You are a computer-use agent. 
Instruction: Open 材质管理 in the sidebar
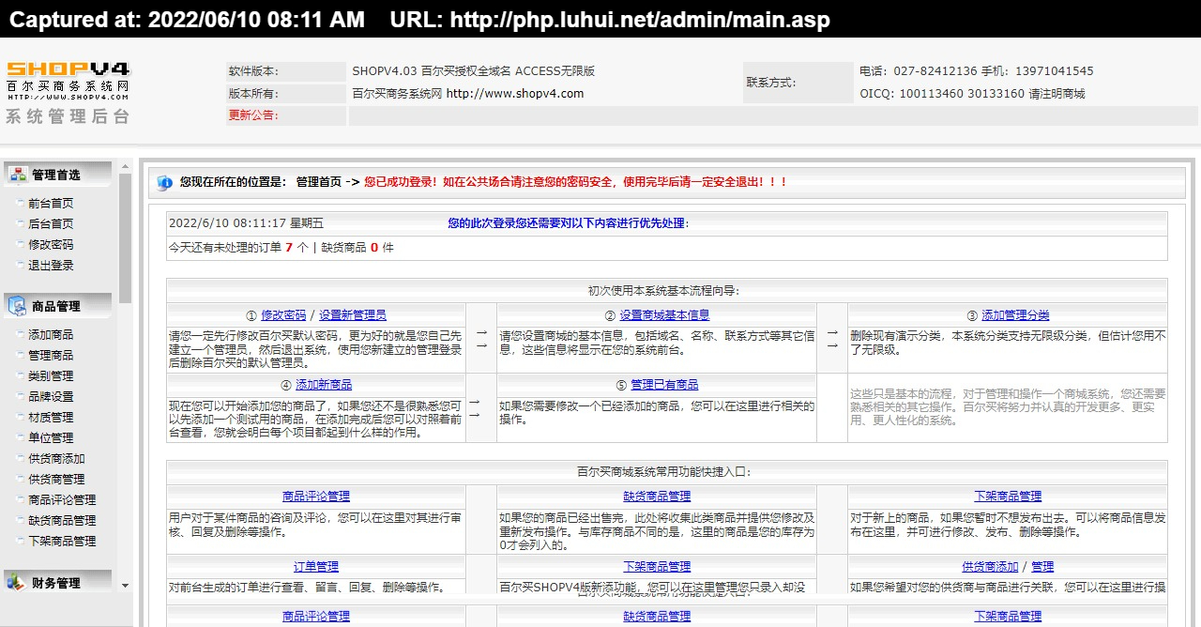coord(51,417)
